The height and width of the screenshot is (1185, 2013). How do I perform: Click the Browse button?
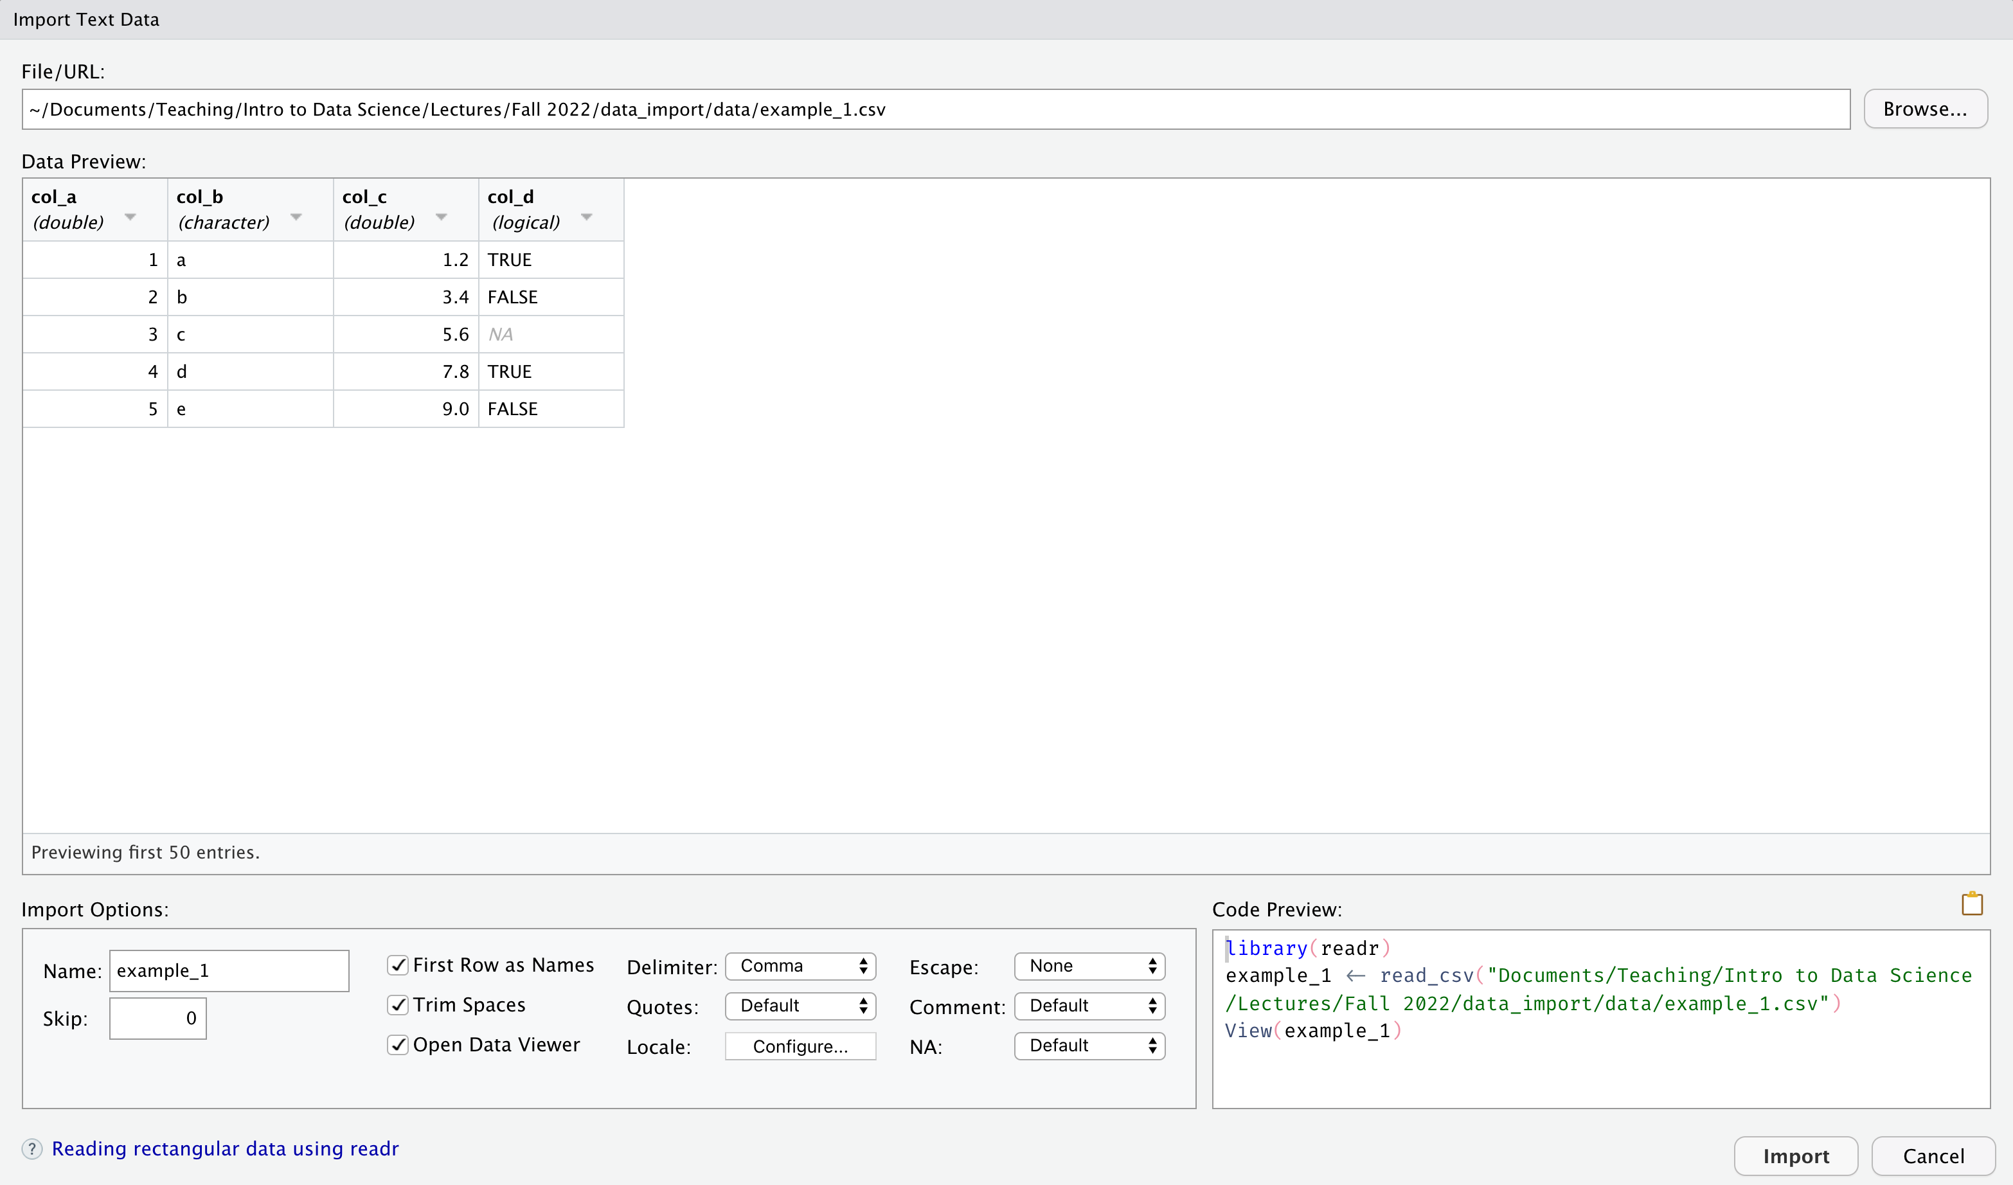click(1925, 109)
